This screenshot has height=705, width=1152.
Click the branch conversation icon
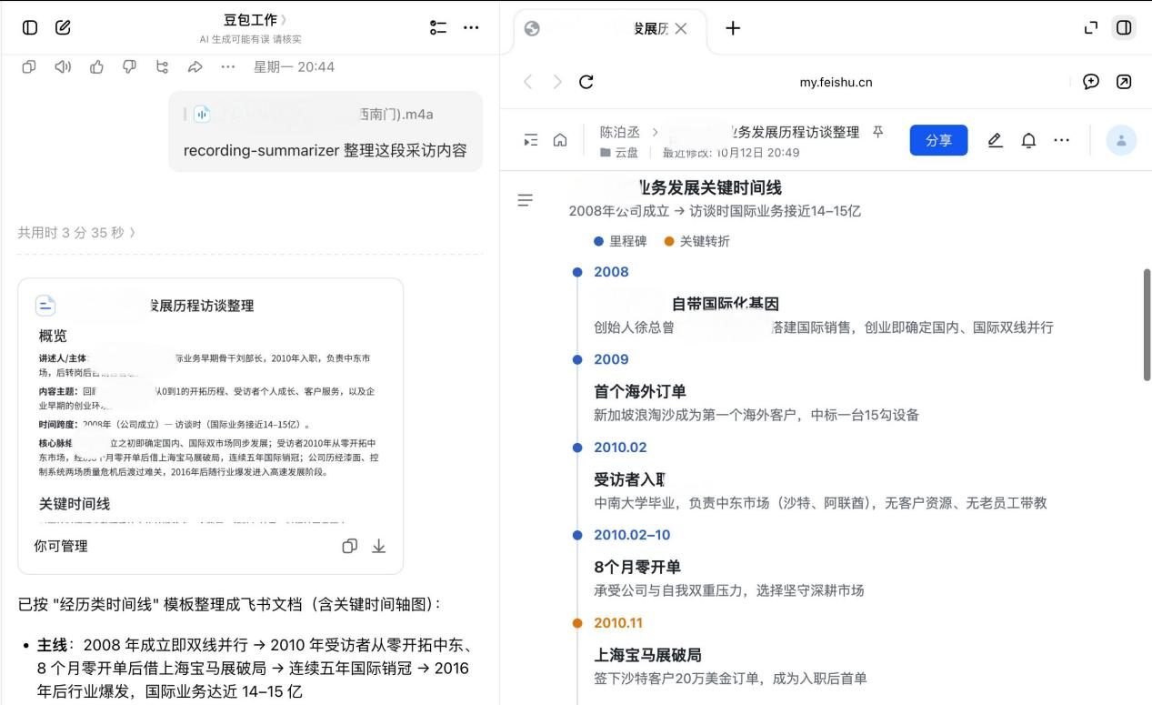(x=163, y=66)
